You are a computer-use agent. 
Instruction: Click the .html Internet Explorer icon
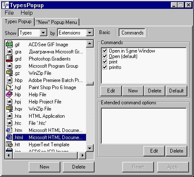pos(9,137)
